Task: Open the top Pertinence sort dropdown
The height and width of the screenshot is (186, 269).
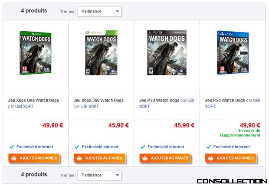Action: (x=99, y=11)
